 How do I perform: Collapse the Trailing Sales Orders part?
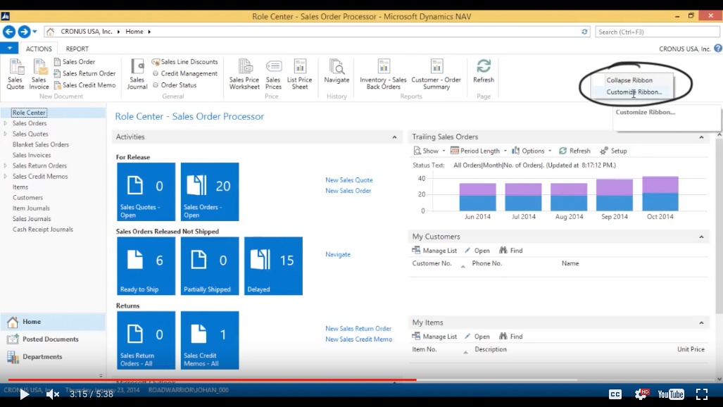[701, 137]
